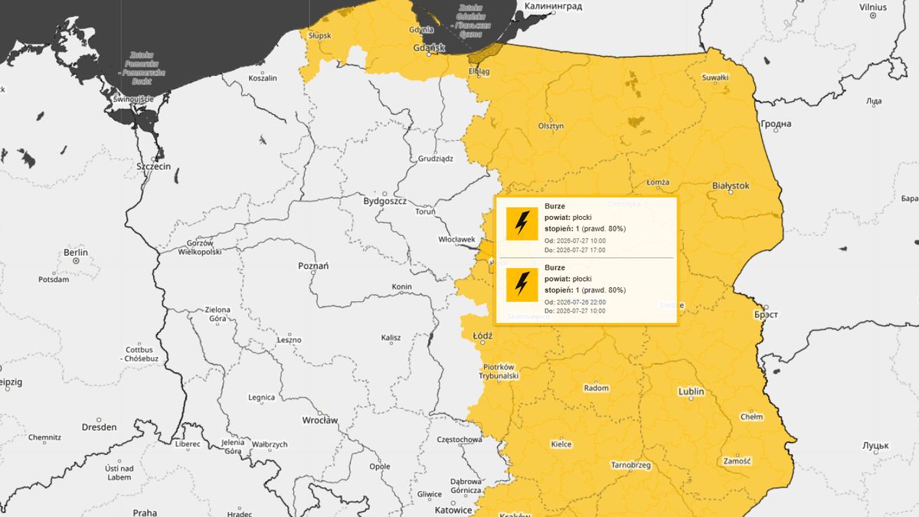
Task: Click the Луцьк label
Action: [875, 446]
